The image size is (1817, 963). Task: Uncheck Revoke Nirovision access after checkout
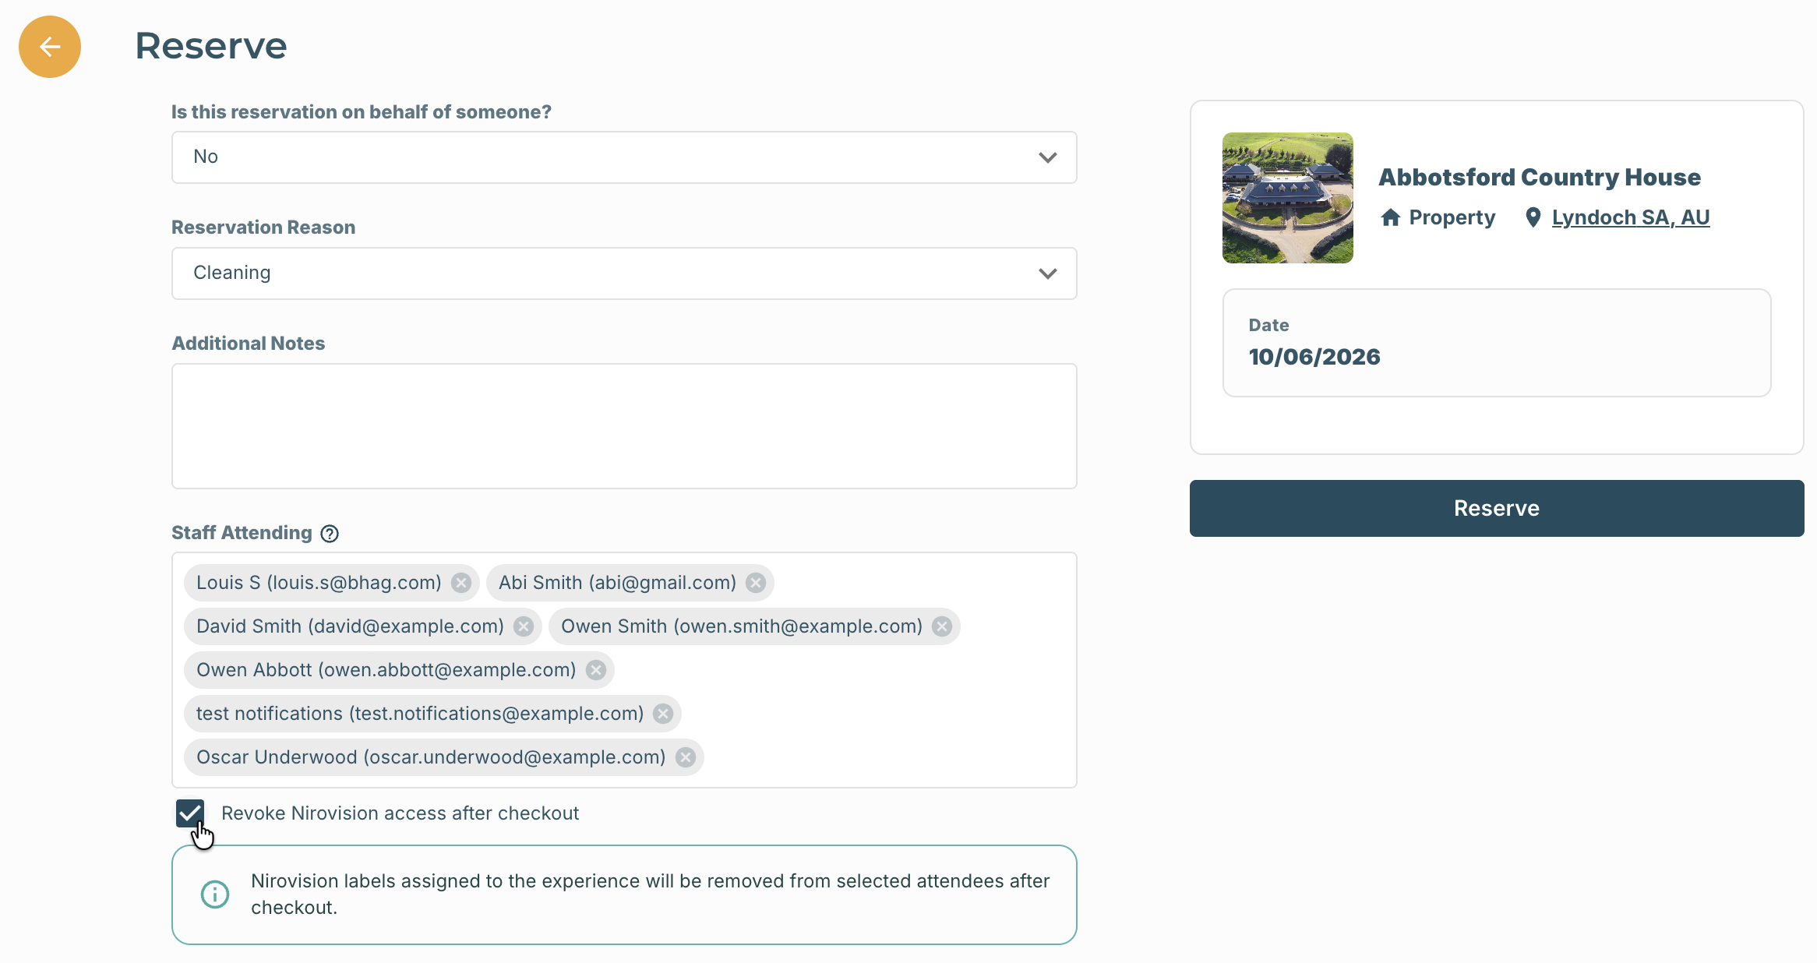[190, 813]
